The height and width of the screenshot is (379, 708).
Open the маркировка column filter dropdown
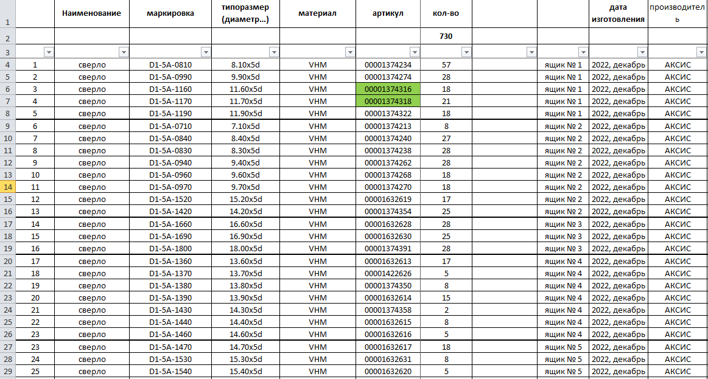(206, 52)
